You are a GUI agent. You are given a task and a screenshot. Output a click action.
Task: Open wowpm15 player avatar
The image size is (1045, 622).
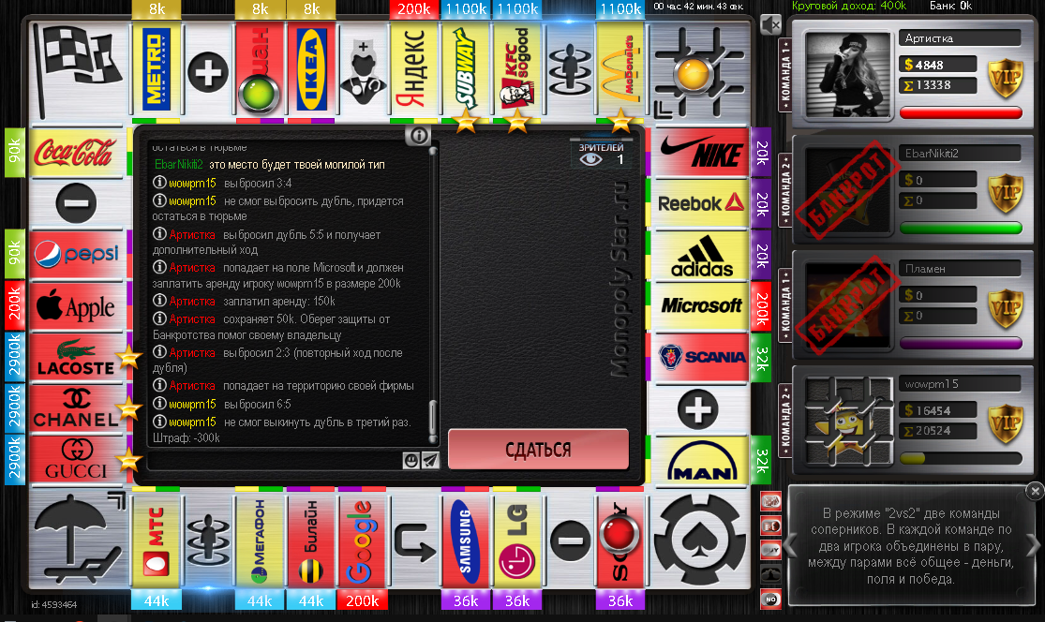point(848,421)
